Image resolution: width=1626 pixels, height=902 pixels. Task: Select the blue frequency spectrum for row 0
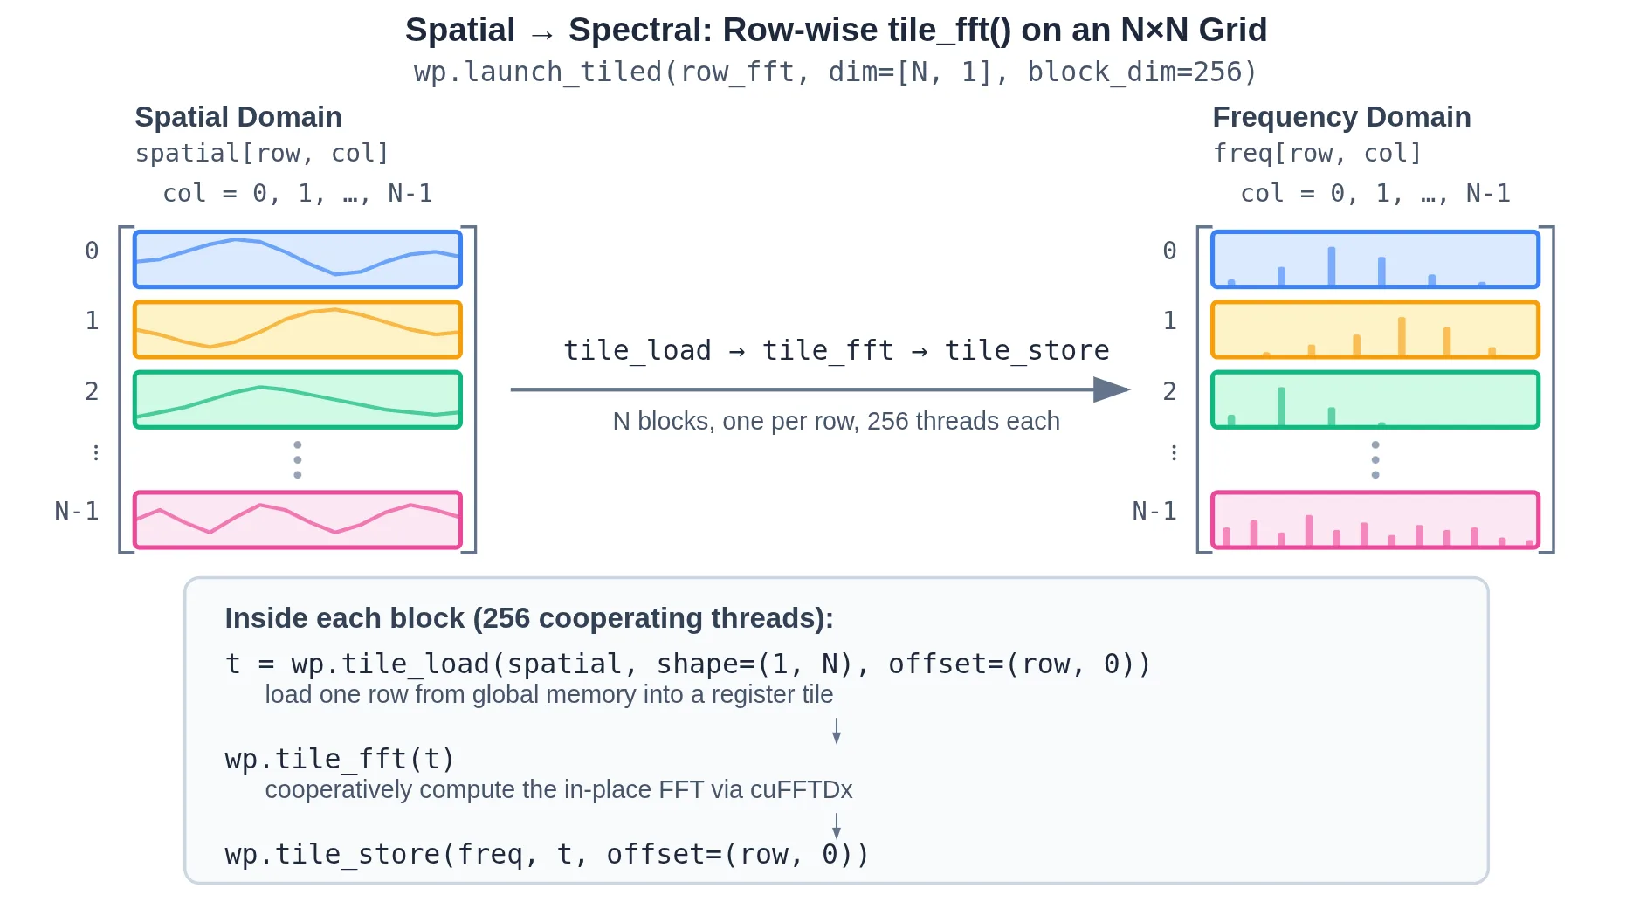(x=1374, y=258)
